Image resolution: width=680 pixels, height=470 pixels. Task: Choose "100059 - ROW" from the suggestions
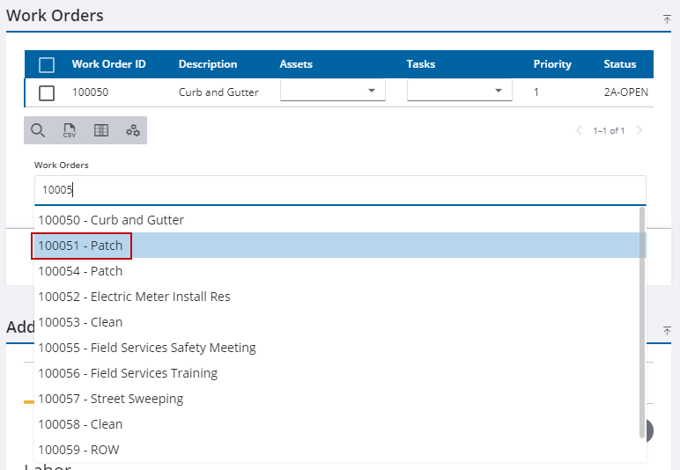point(78,450)
